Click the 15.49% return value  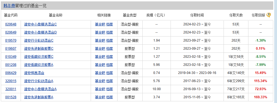coord(261,73)
